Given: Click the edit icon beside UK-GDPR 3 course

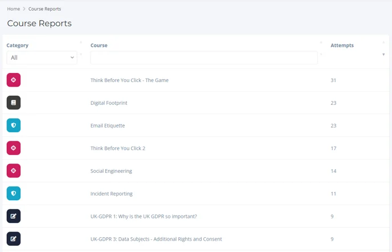Looking at the screenshot, I should click(x=14, y=239).
